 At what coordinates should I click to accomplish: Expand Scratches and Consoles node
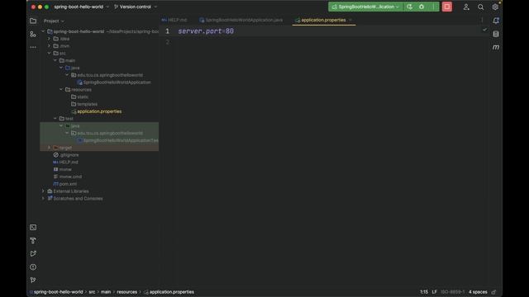(43, 198)
